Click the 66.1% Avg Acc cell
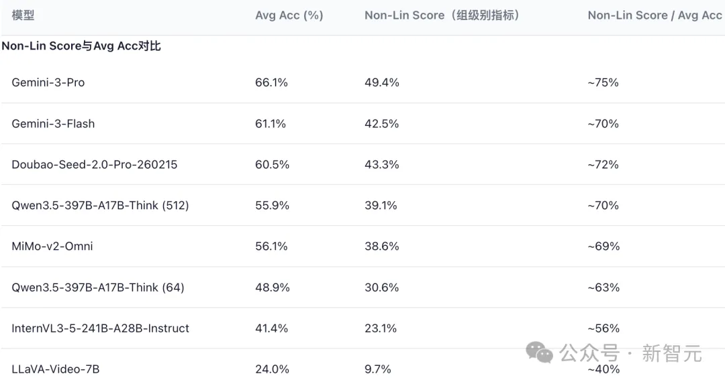 pos(272,82)
